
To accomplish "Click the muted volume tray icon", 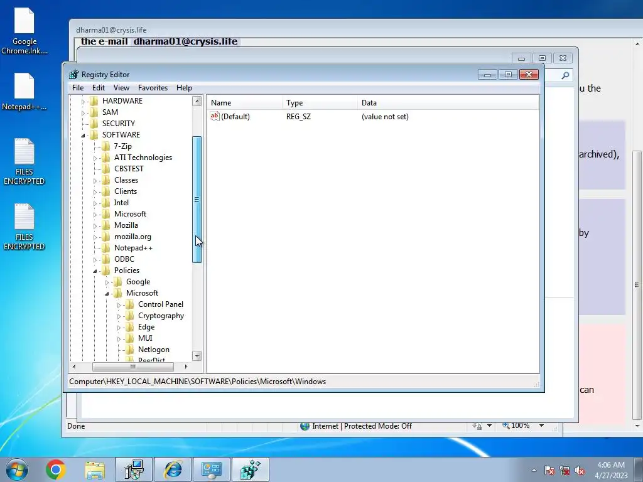I will (x=580, y=471).
